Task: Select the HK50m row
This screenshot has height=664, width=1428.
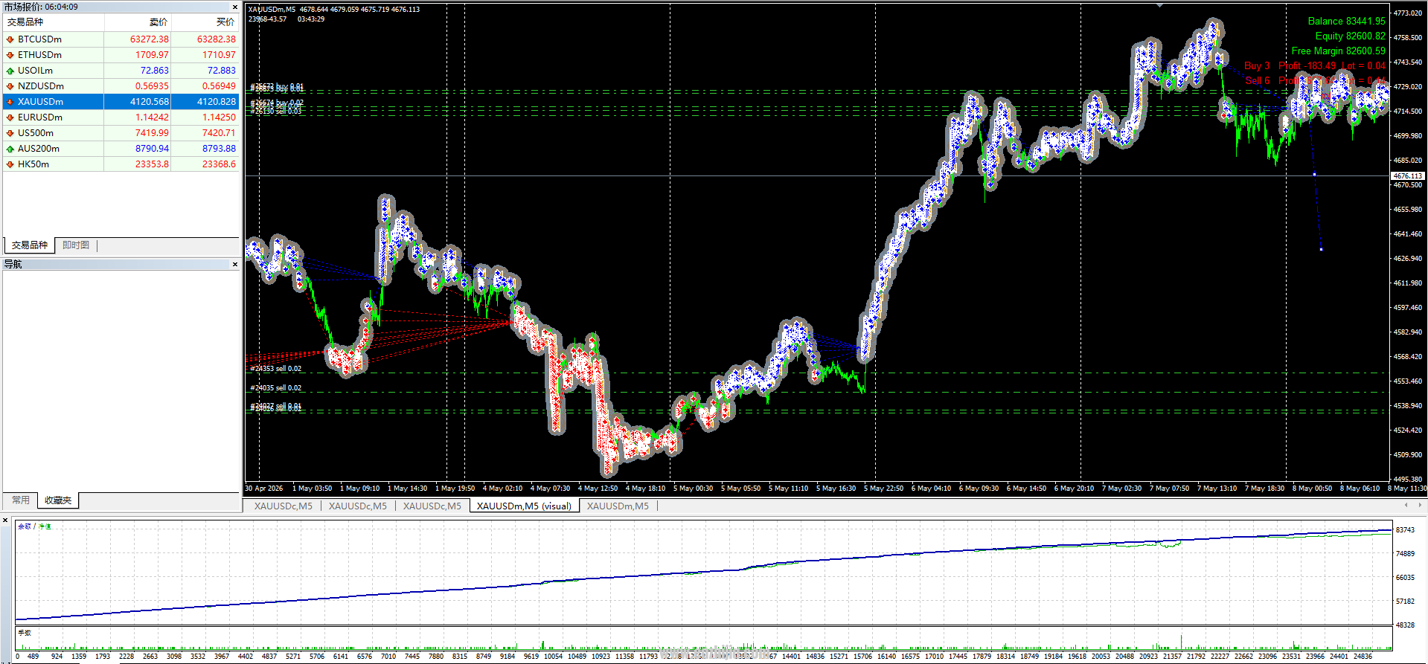Action: (121, 164)
